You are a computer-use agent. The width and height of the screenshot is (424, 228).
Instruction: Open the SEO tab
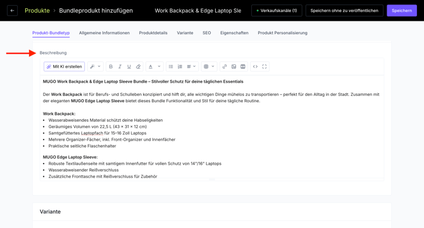pos(206,33)
